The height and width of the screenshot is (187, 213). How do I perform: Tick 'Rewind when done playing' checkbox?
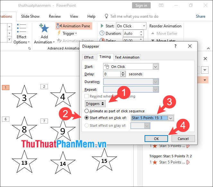click(86, 96)
